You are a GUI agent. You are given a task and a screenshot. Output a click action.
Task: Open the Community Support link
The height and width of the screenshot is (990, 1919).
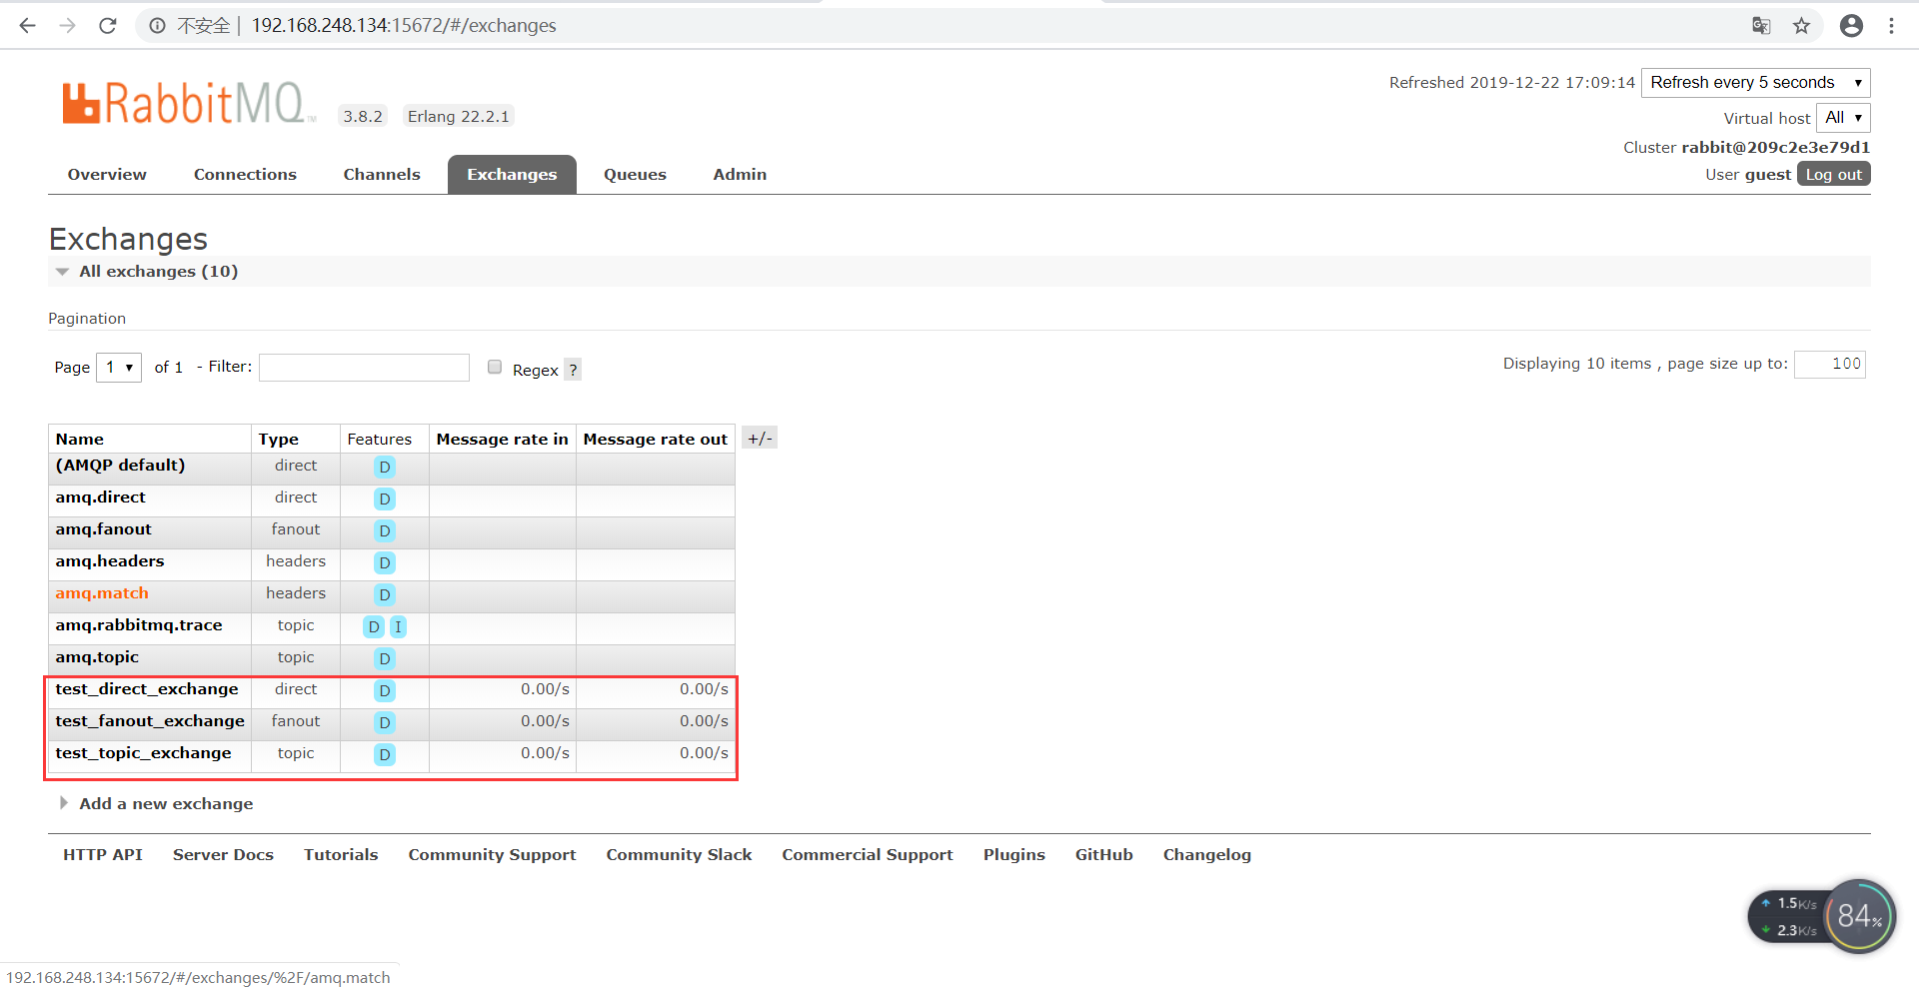click(492, 855)
